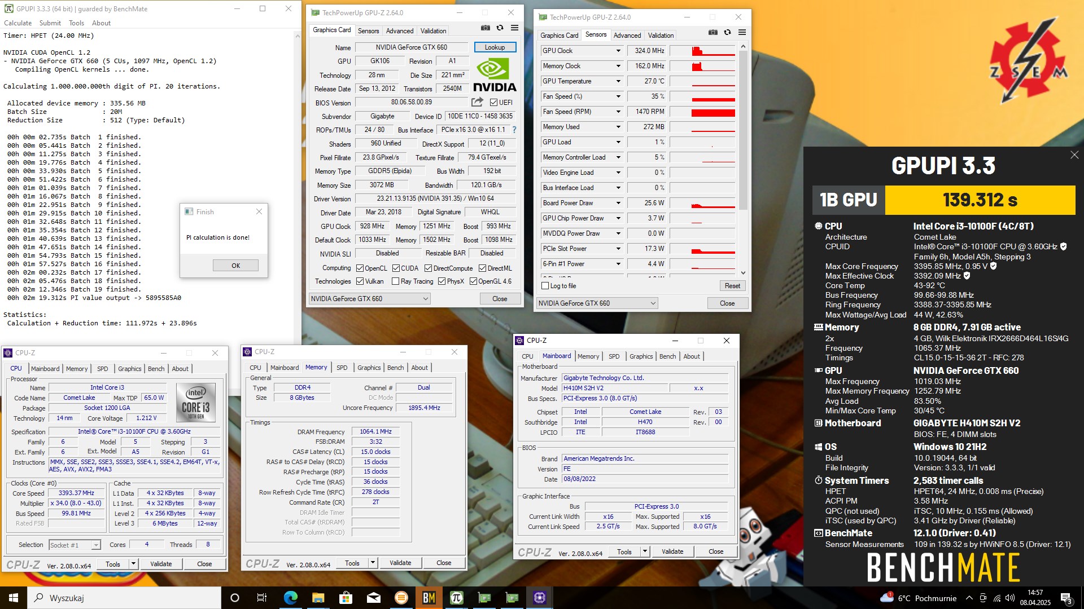Toggle DirectML checkbox in GPU-Z
1084x609 pixels.
tap(482, 268)
